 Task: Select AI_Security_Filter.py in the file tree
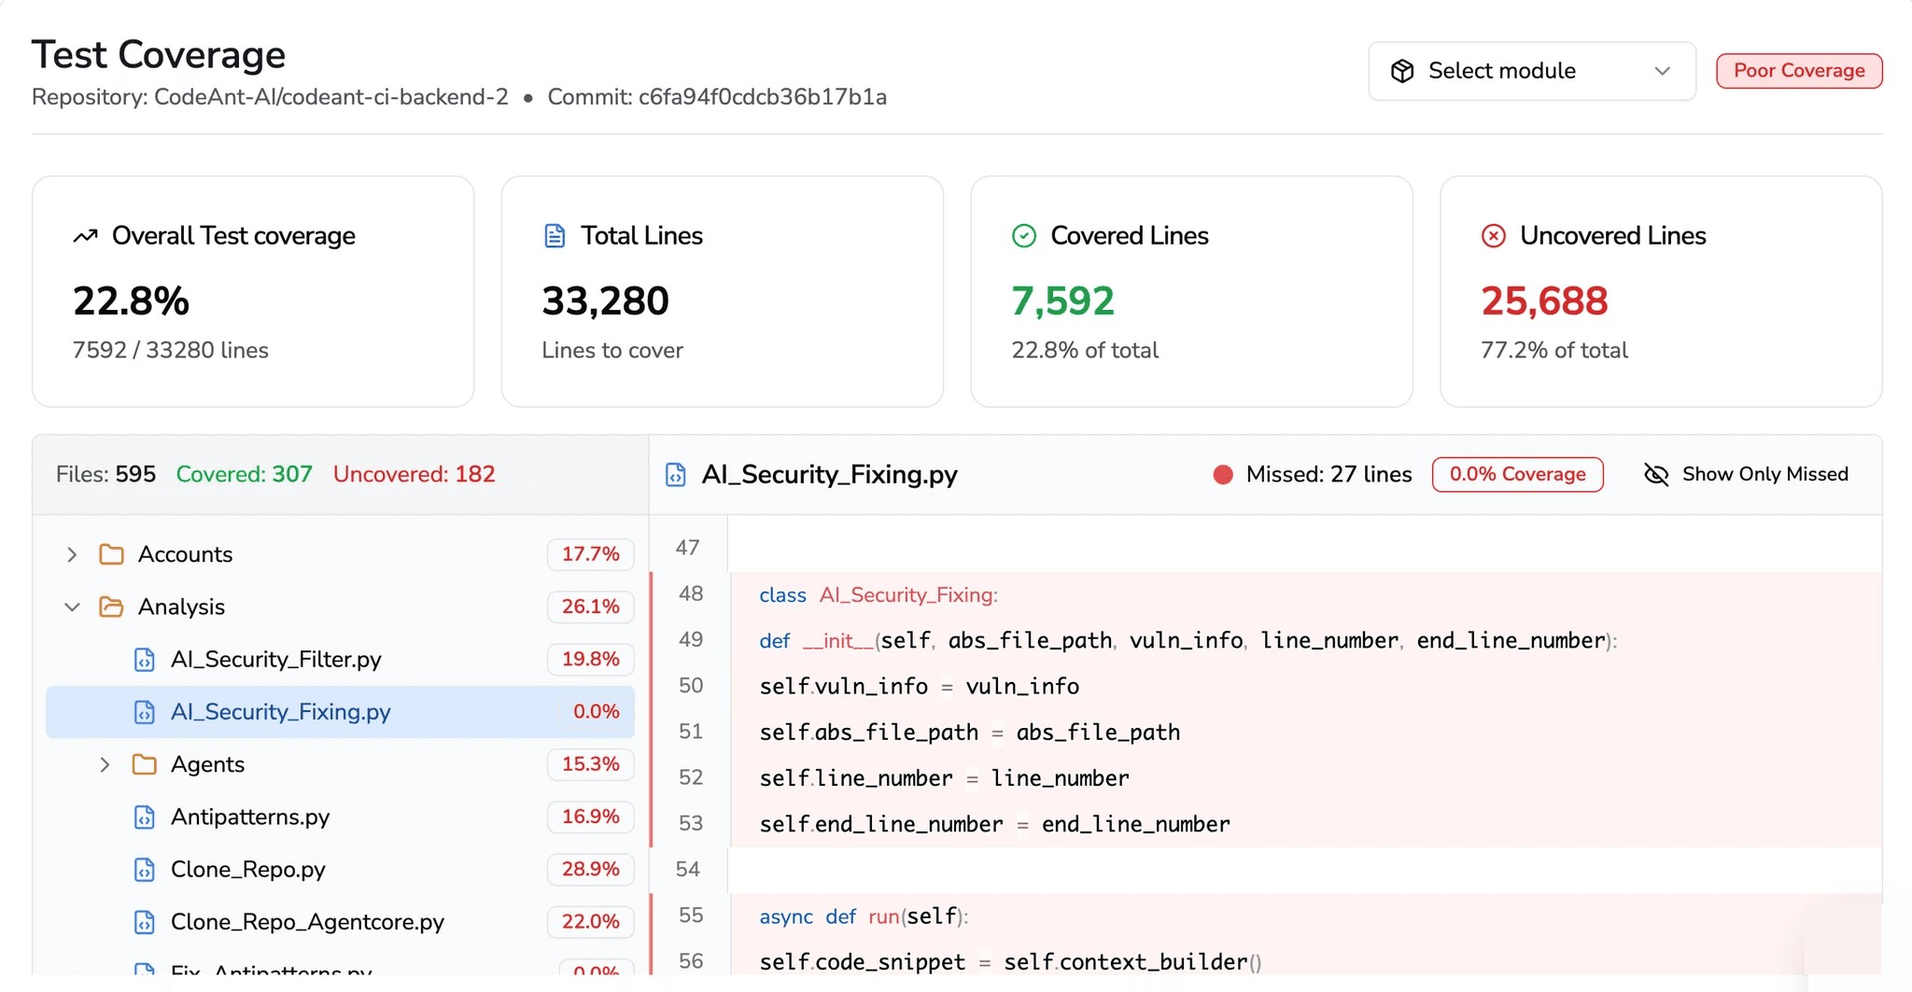[275, 659]
